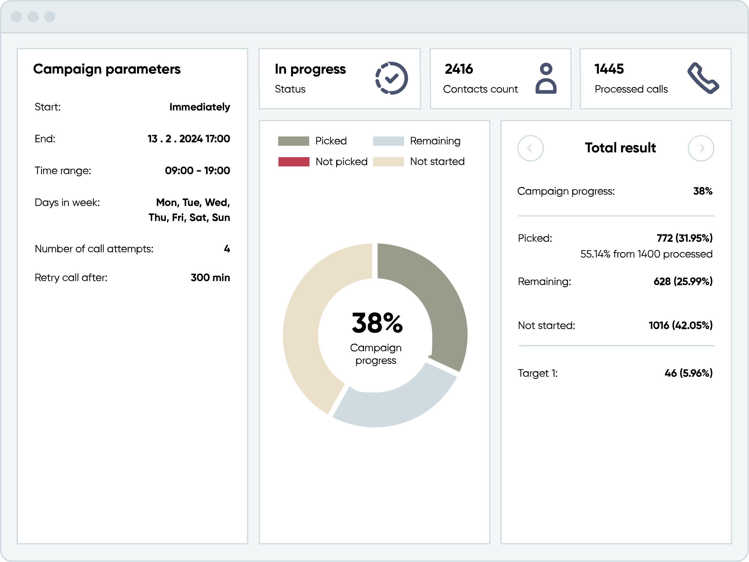Toggle the Not picked red legend swatch

[293, 161]
